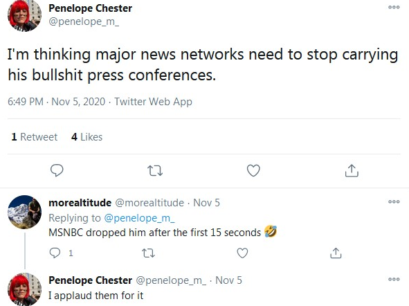Screen dimensions: 409x306
Task: Open the Penelope Chester name at the top
Action: tap(90, 8)
